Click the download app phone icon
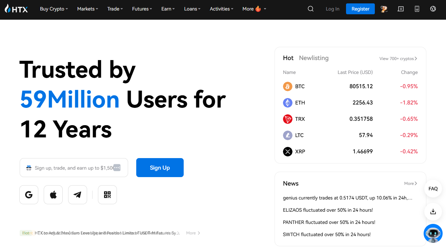The height and width of the screenshot is (248, 446). 417,9
